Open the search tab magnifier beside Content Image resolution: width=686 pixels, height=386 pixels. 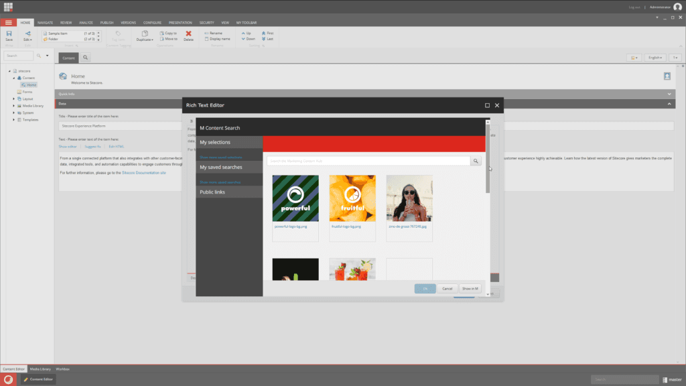(x=86, y=58)
